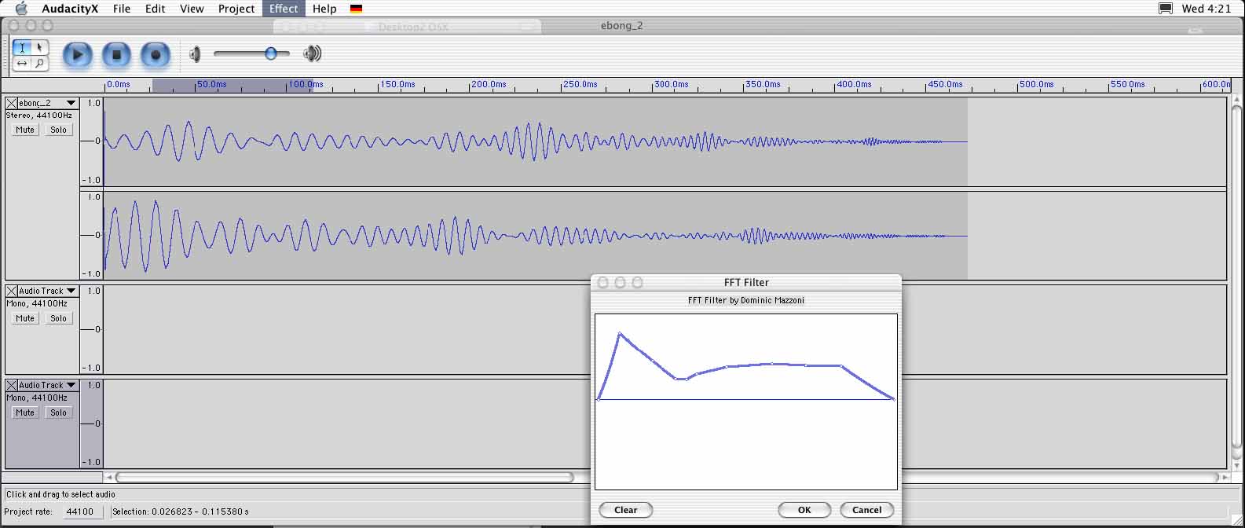Screen dimensions: 1245x528
Task: Close the middle Audio Track via X icon
Action: (x=11, y=291)
